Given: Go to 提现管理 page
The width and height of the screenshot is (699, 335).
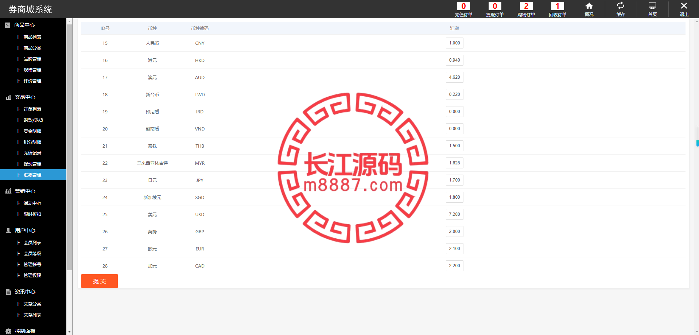Looking at the screenshot, I should [x=32, y=164].
